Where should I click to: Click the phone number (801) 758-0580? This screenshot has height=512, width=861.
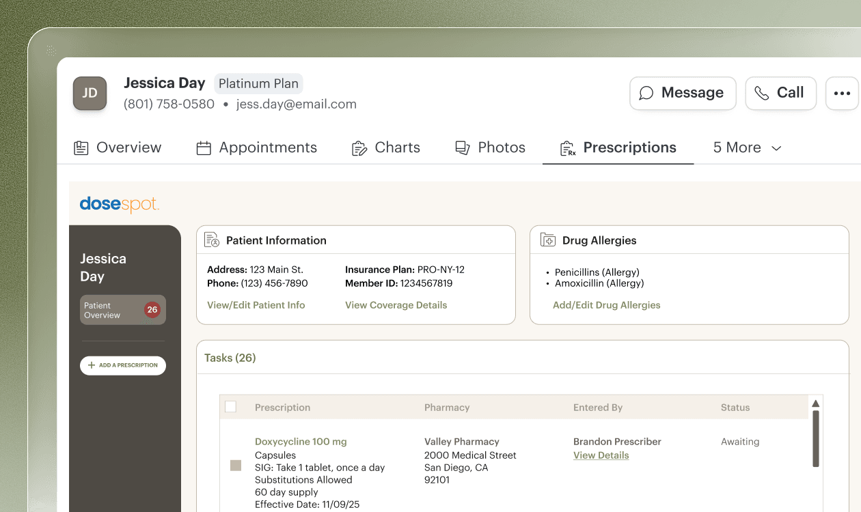pos(169,104)
